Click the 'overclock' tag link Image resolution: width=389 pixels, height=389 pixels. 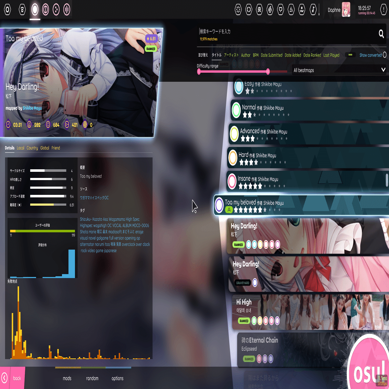pos(129,244)
